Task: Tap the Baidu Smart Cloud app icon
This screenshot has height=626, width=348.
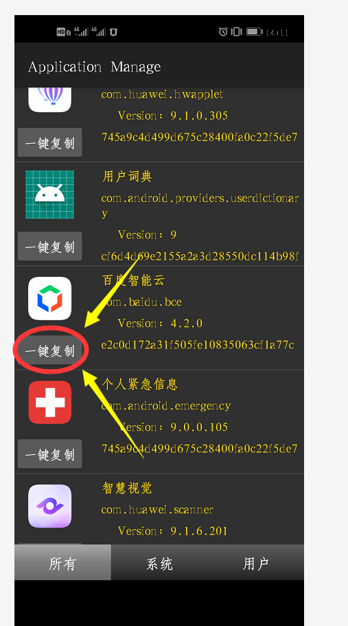Action: (50, 298)
